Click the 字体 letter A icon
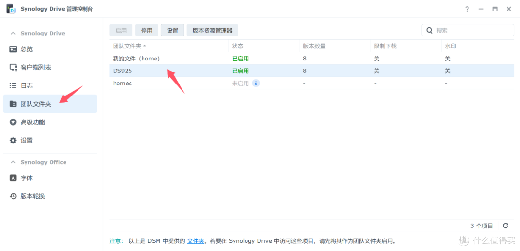This screenshot has height=251, width=520. pyautogui.click(x=13, y=178)
